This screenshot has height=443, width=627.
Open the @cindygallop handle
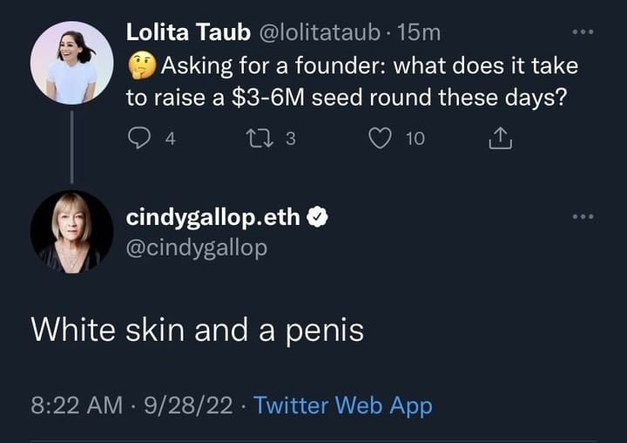coord(197,248)
